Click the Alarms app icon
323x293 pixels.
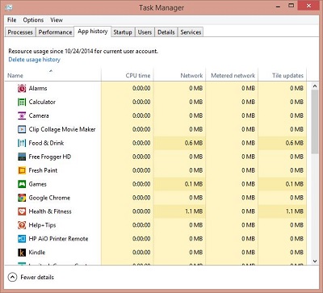coord(22,88)
